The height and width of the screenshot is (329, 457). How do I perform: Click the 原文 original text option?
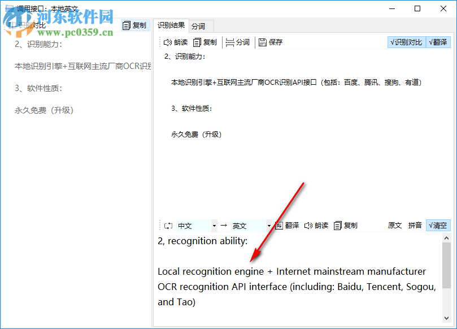[394, 225]
